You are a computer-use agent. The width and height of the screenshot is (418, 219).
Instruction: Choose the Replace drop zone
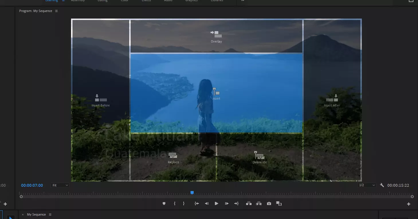pos(173,157)
